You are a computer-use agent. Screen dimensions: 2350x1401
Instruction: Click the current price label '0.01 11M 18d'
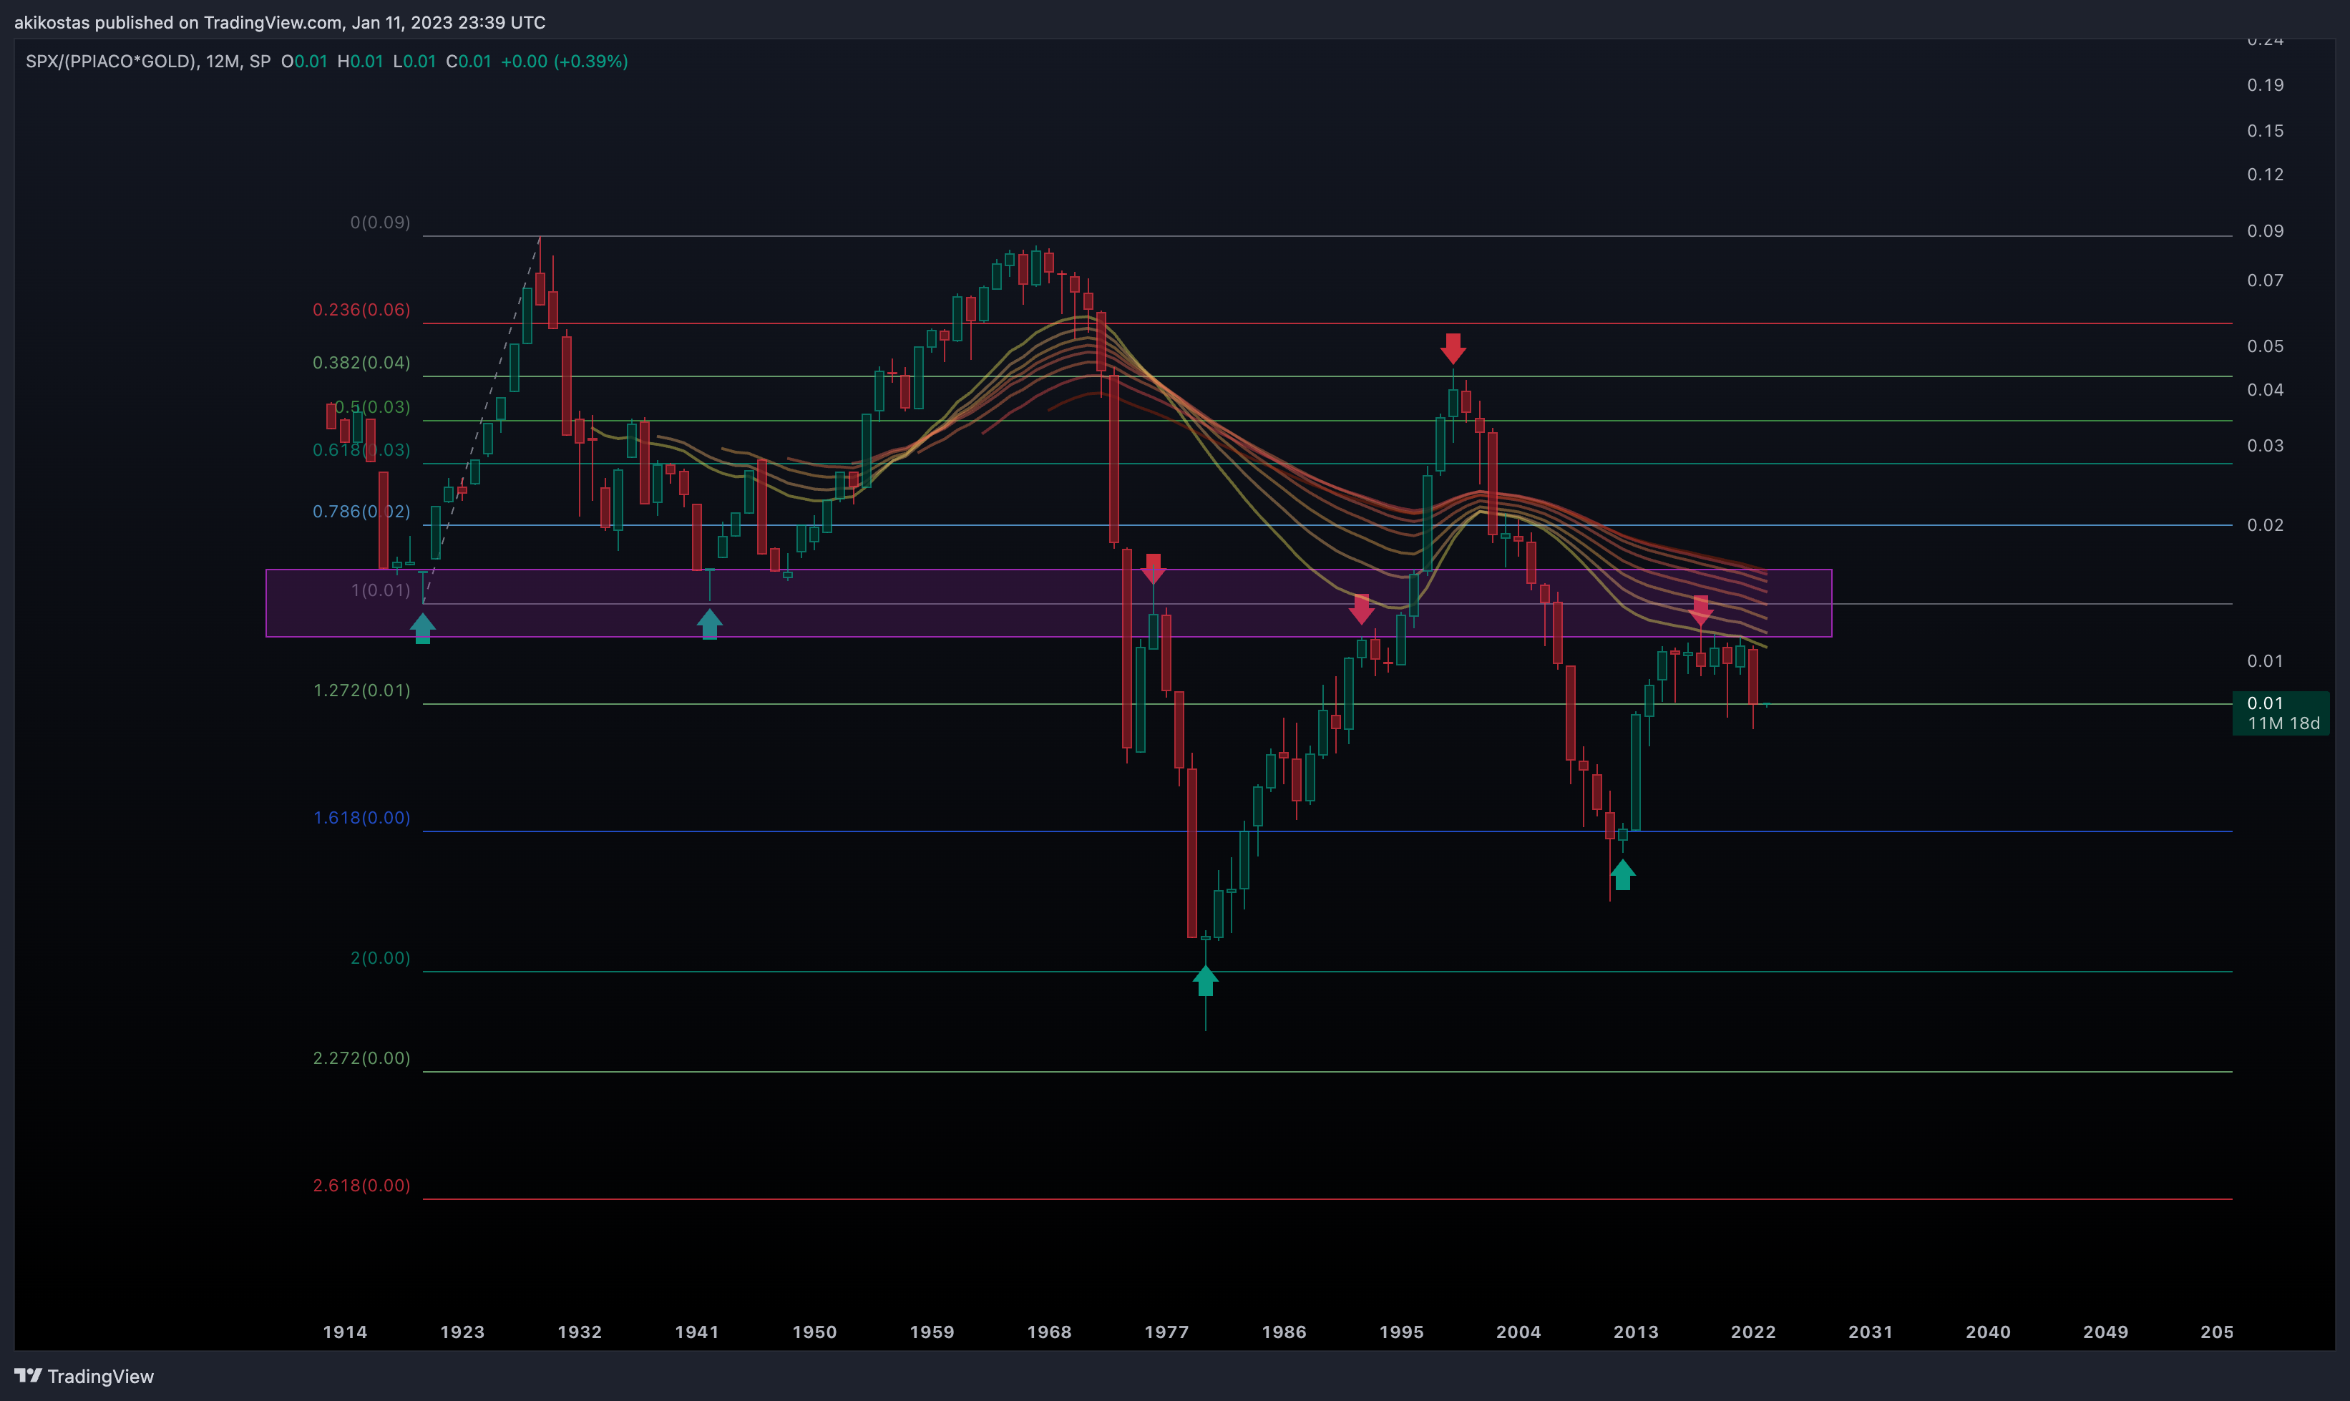(x=2281, y=713)
